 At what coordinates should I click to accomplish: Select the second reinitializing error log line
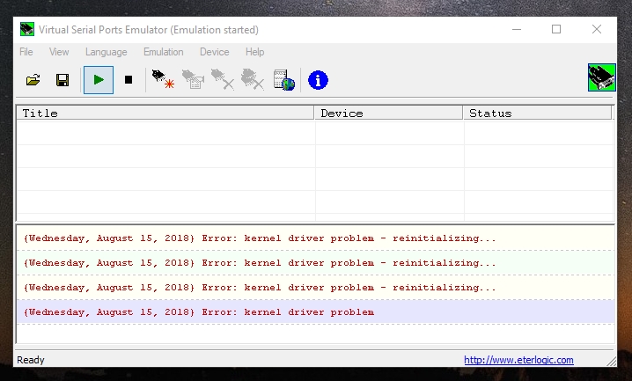point(316,262)
